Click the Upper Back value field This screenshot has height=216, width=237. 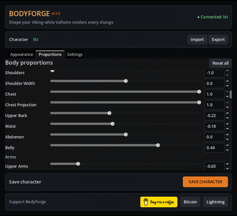214,116
